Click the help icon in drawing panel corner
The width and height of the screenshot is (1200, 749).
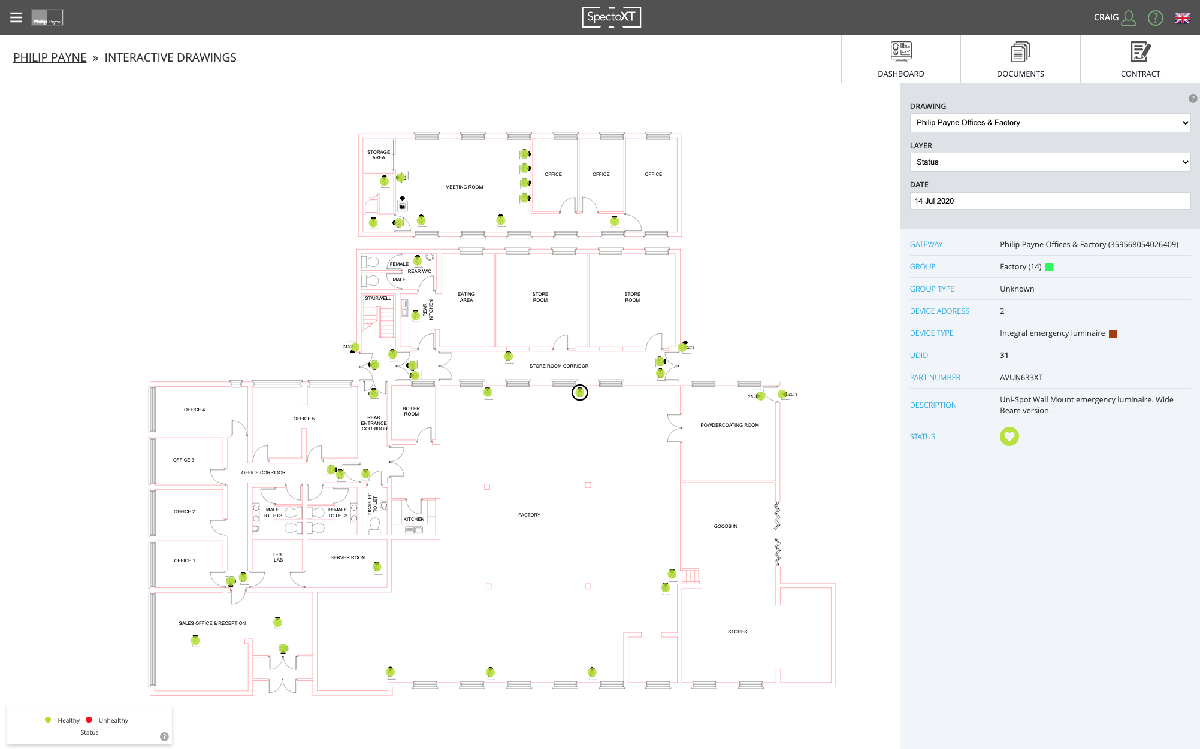click(1193, 98)
